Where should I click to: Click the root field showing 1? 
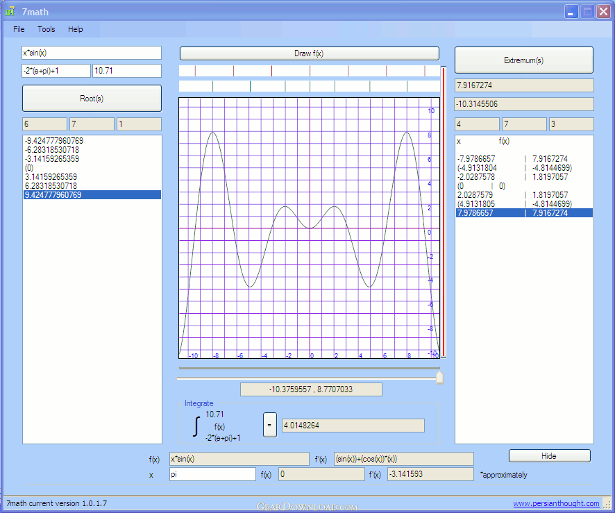(x=139, y=124)
